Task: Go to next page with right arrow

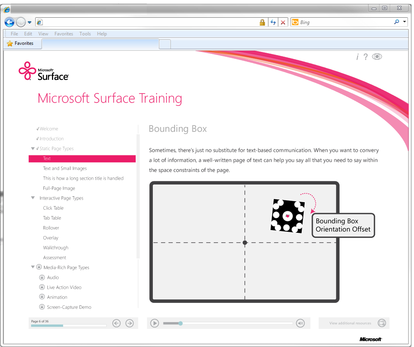Action: click(x=129, y=323)
